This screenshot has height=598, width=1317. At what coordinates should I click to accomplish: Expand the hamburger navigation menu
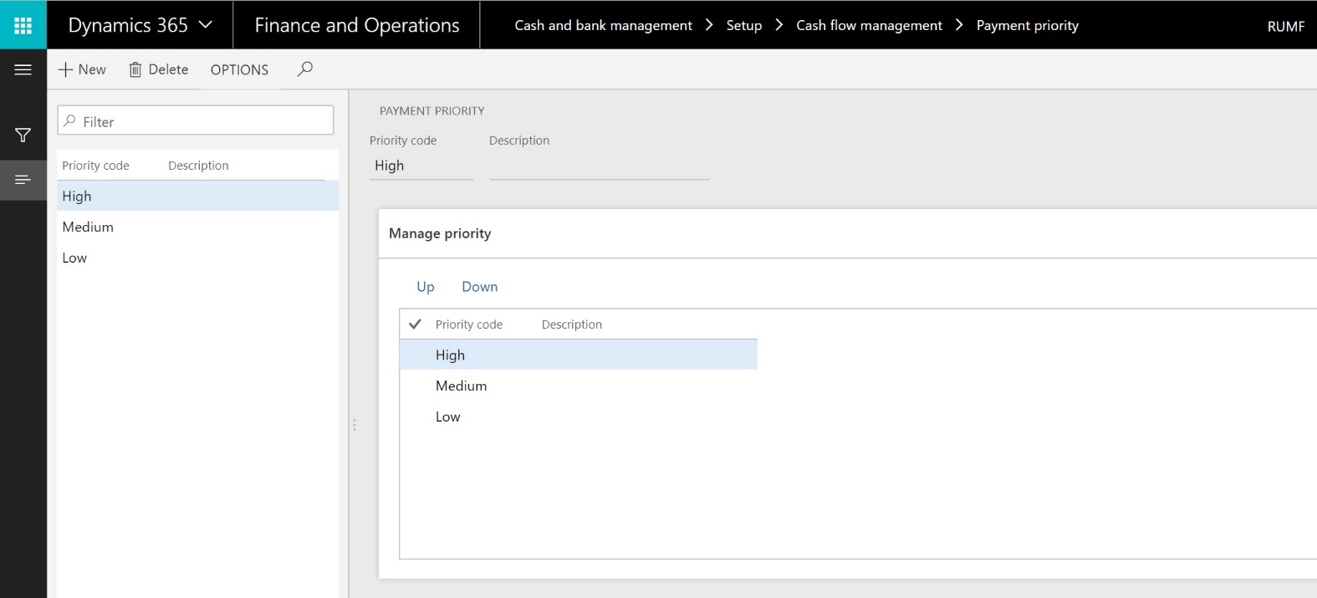click(23, 69)
